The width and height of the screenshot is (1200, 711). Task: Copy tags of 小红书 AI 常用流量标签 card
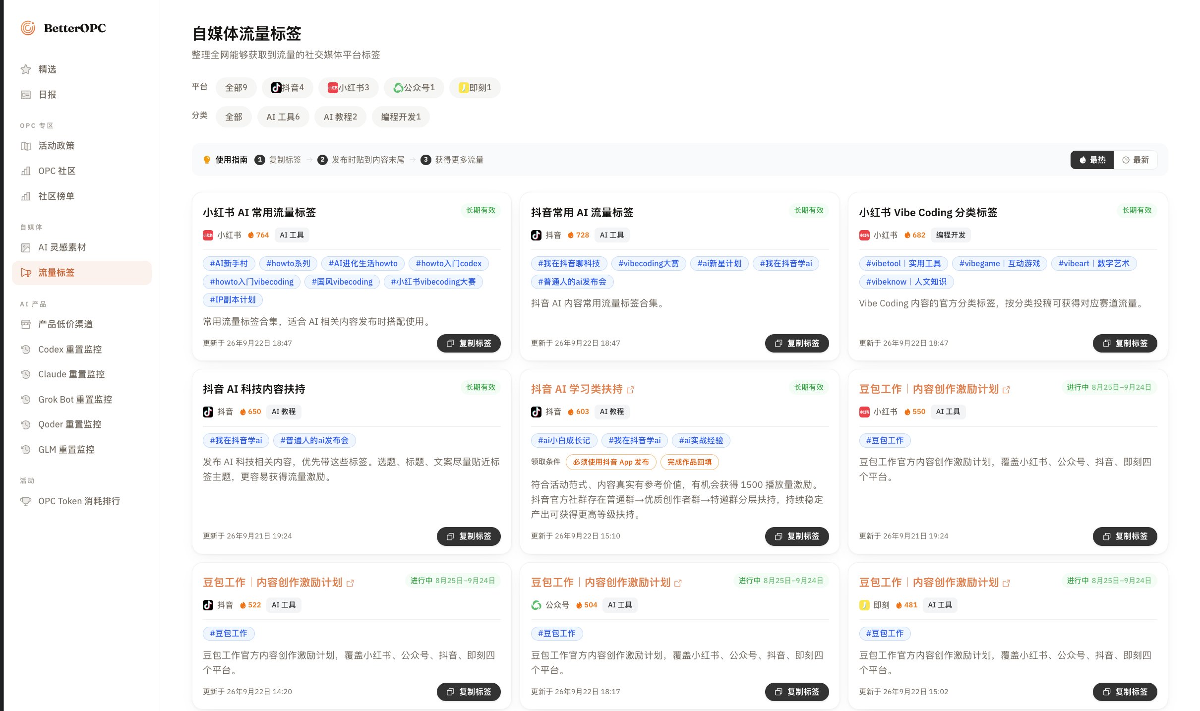469,343
